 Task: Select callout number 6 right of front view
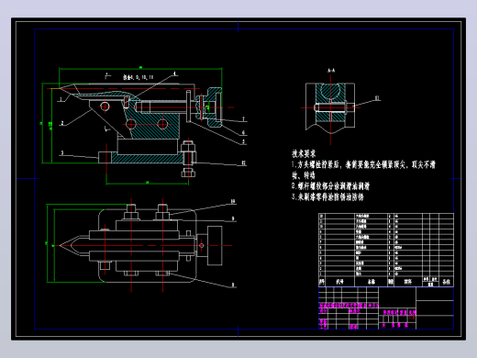coord(243,132)
